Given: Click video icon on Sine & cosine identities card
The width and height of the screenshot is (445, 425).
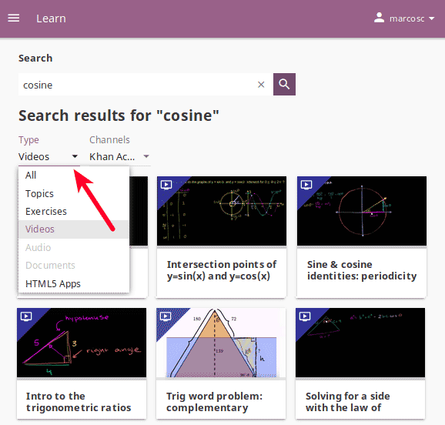Looking at the screenshot, I should (306, 185).
